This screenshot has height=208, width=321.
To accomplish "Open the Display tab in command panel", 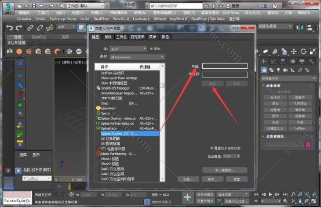I will (302, 61).
